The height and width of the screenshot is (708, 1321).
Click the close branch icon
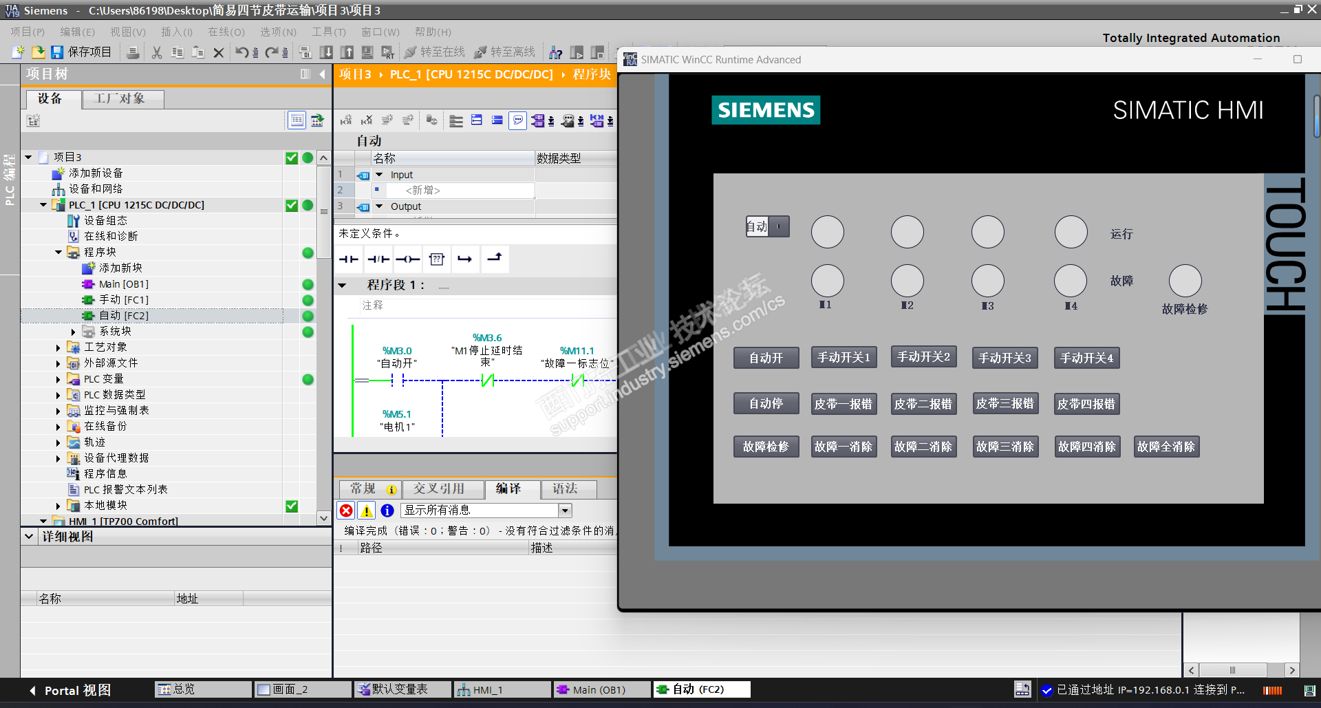pos(495,259)
